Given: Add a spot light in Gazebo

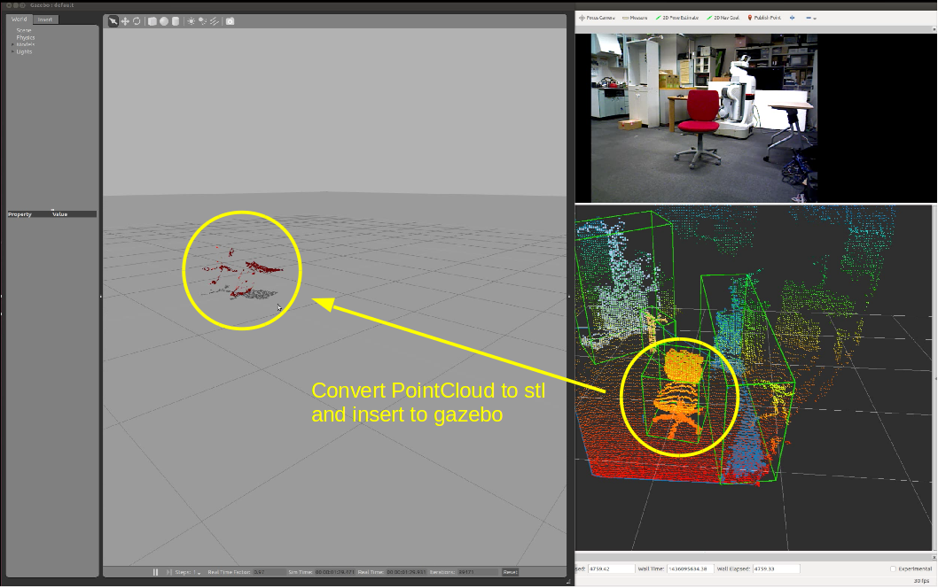Looking at the screenshot, I should pyautogui.click(x=203, y=21).
